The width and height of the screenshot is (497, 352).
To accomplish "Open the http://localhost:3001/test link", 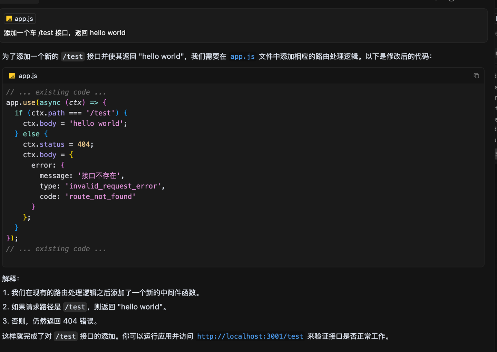I will [250, 336].
